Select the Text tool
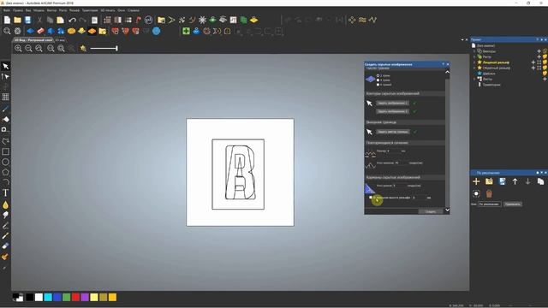The image size is (548, 308). pos(6,192)
